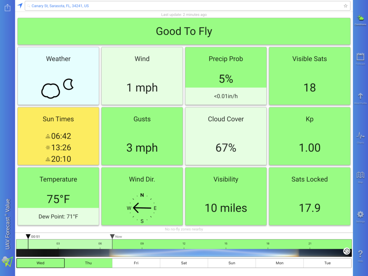The image size is (368, 276).
Task: Click the UAV Forecast Value vertical label
Action: [8, 224]
